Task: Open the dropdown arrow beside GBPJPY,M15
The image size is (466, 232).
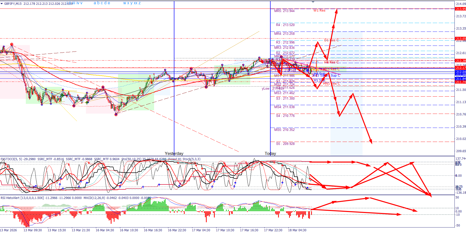Action: tap(2, 4)
